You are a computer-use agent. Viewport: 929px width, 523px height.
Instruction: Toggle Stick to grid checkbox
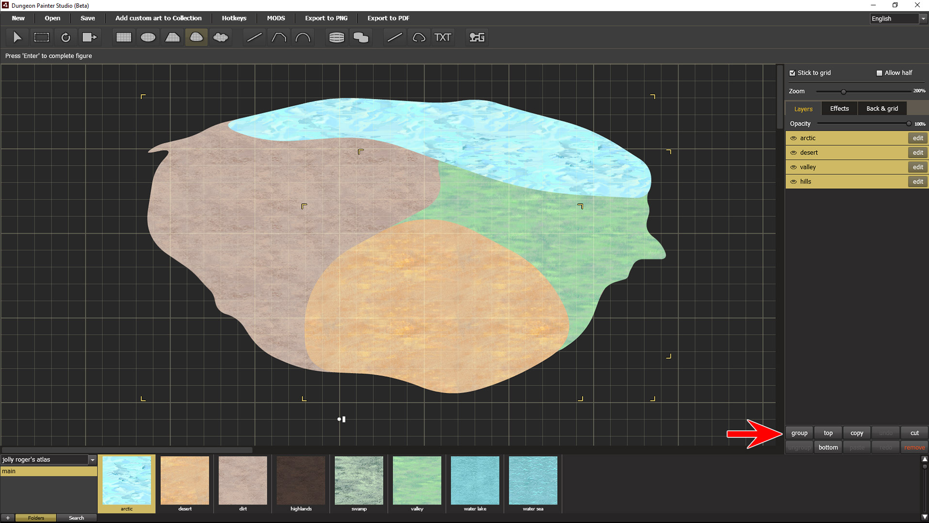tap(792, 73)
